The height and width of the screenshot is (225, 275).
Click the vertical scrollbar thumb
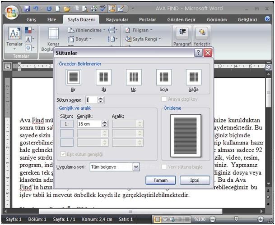coord(269,93)
